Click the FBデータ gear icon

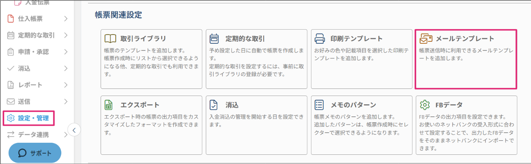pos(425,105)
